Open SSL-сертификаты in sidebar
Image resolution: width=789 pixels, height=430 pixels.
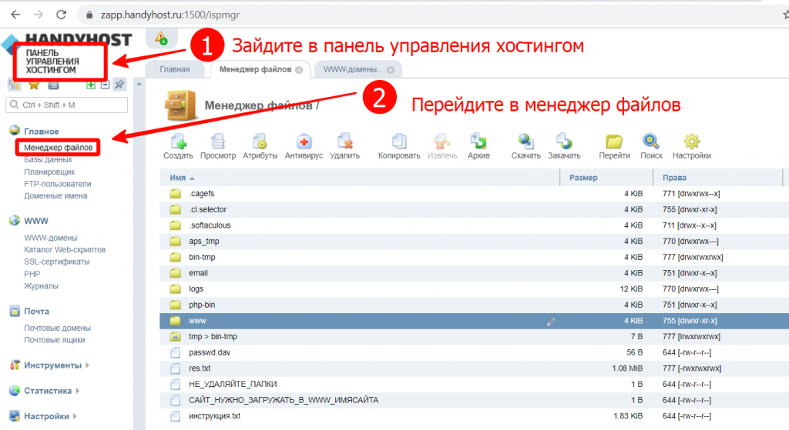point(56,262)
